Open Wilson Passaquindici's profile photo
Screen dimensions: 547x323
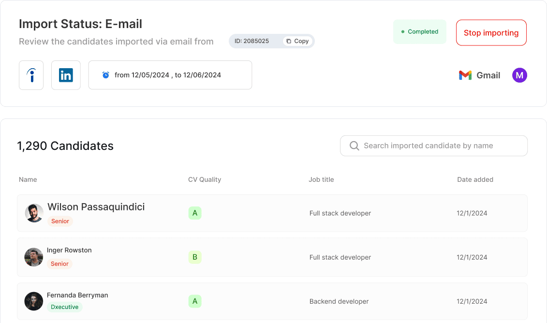(x=34, y=213)
